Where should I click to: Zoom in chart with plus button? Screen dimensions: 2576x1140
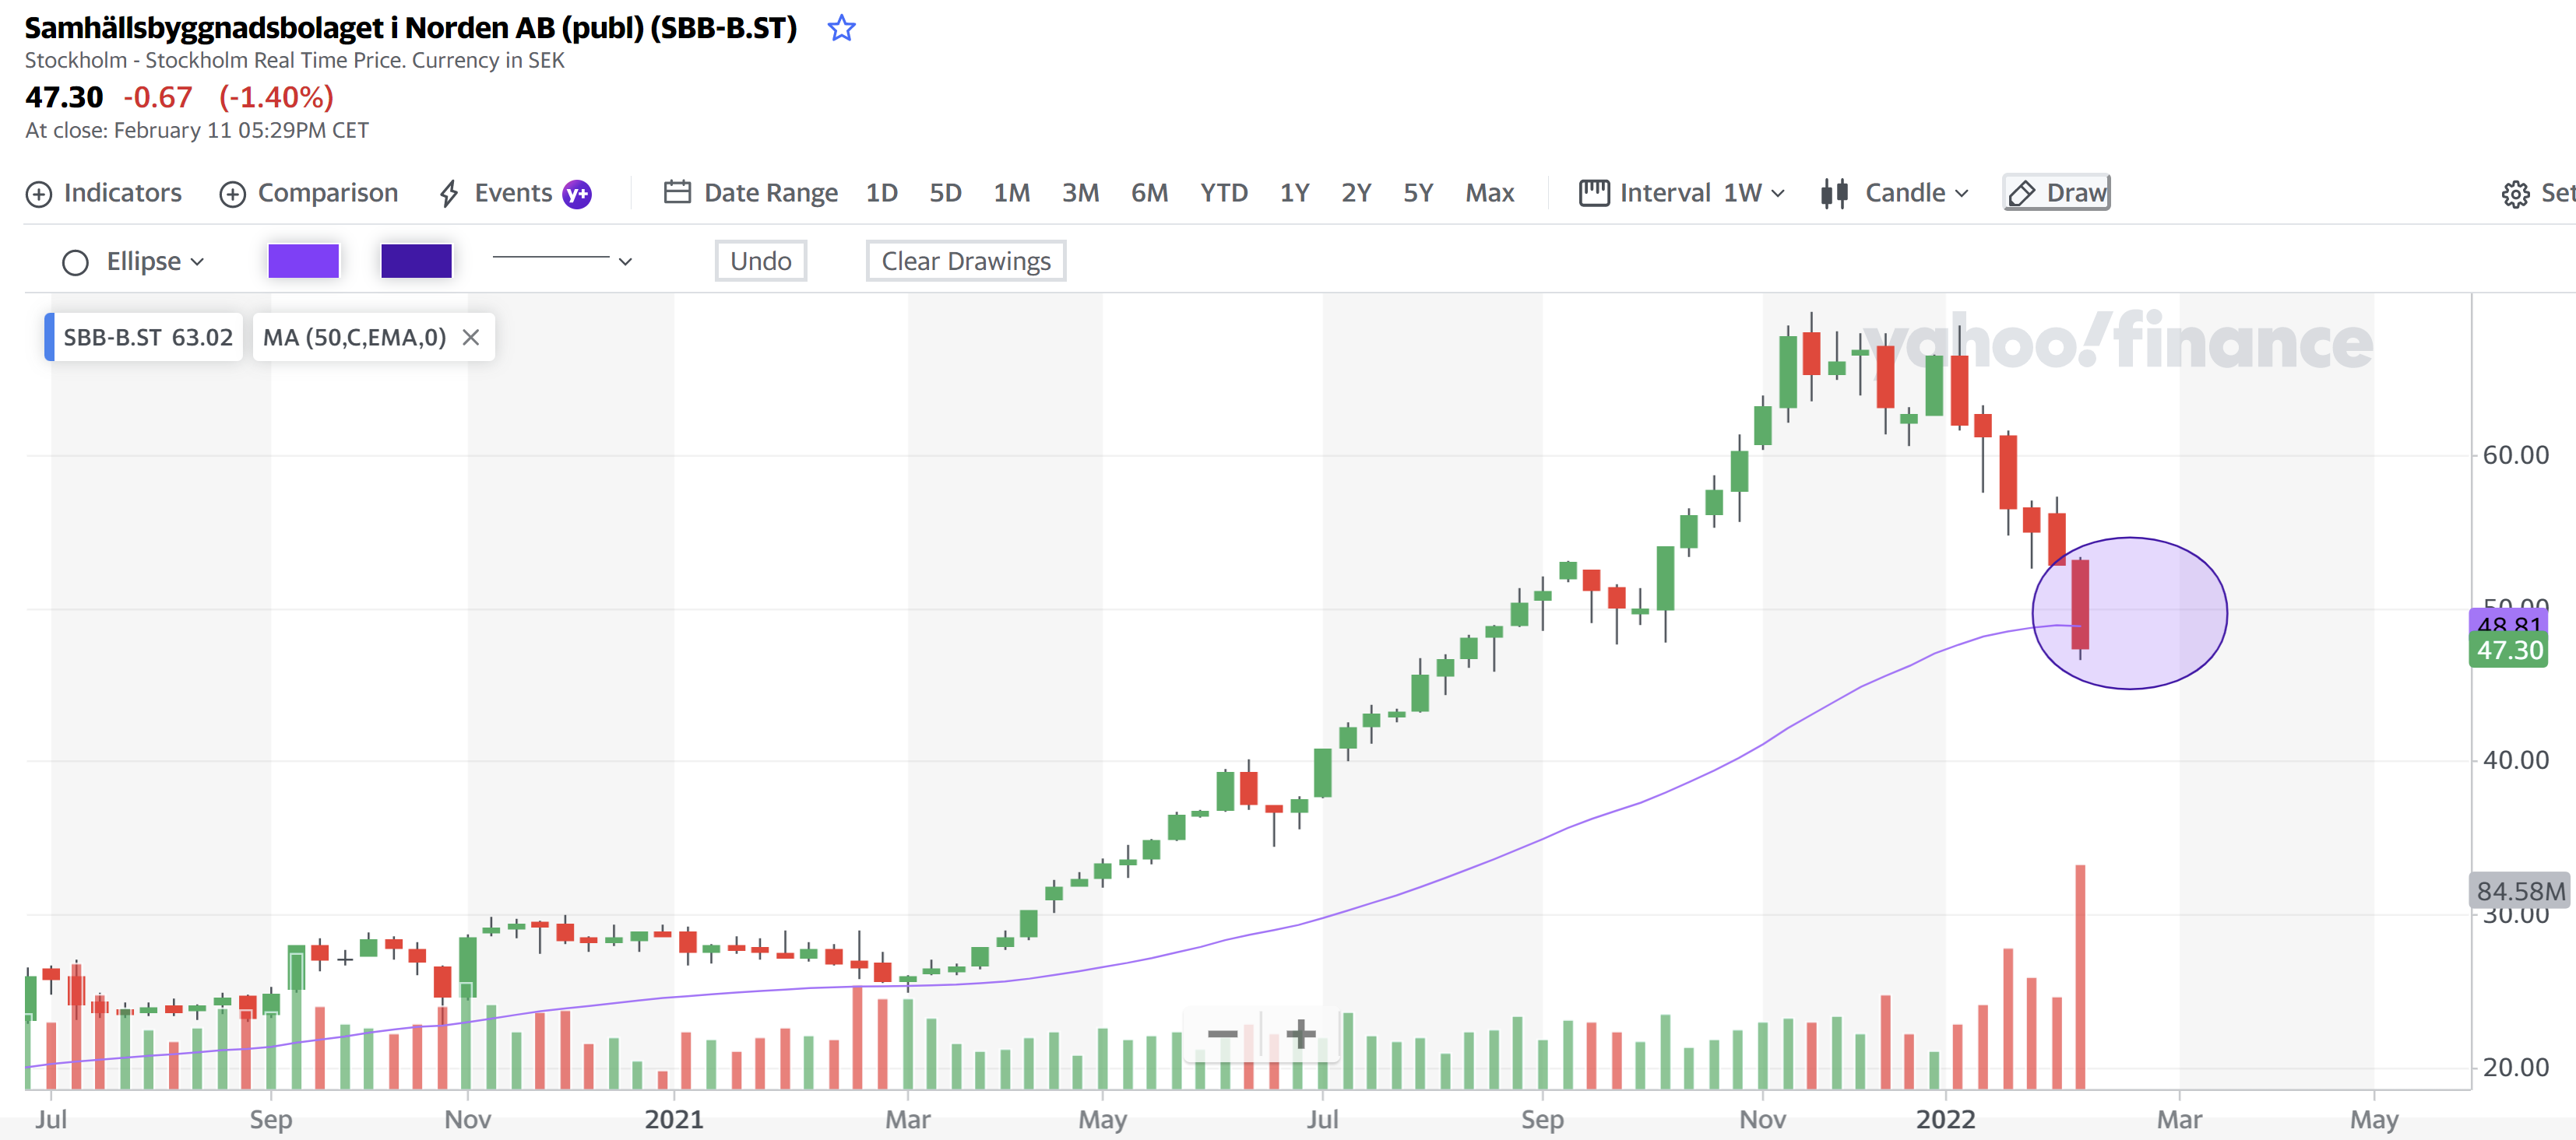click(x=1300, y=1034)
